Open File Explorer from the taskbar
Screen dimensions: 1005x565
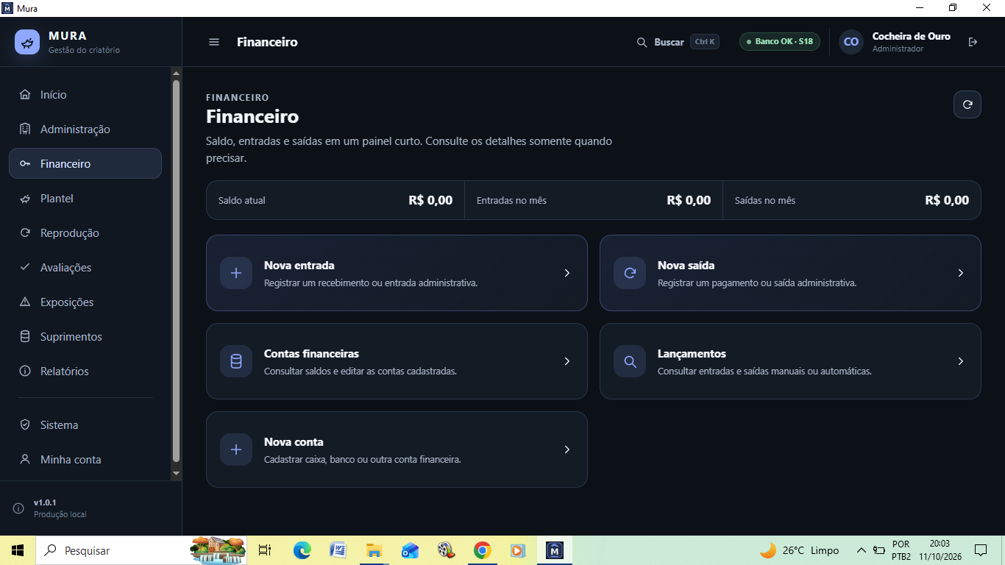coord(374,550)
